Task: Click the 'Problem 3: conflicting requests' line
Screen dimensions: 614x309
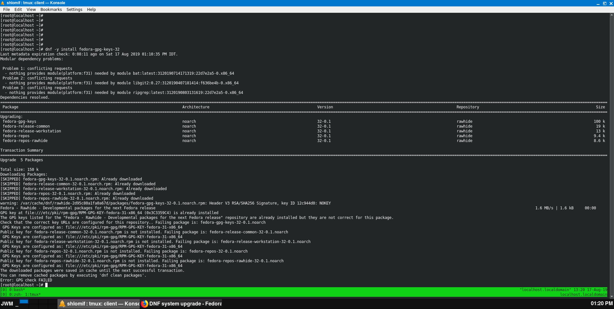Action: [x=37, y=88]
